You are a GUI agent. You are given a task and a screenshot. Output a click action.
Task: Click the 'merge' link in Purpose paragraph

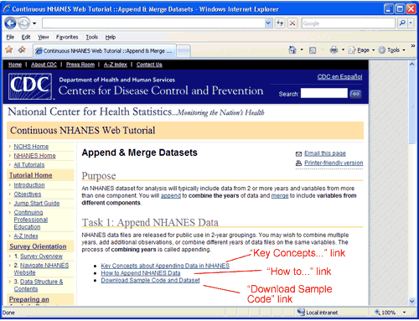coord(280,195)
